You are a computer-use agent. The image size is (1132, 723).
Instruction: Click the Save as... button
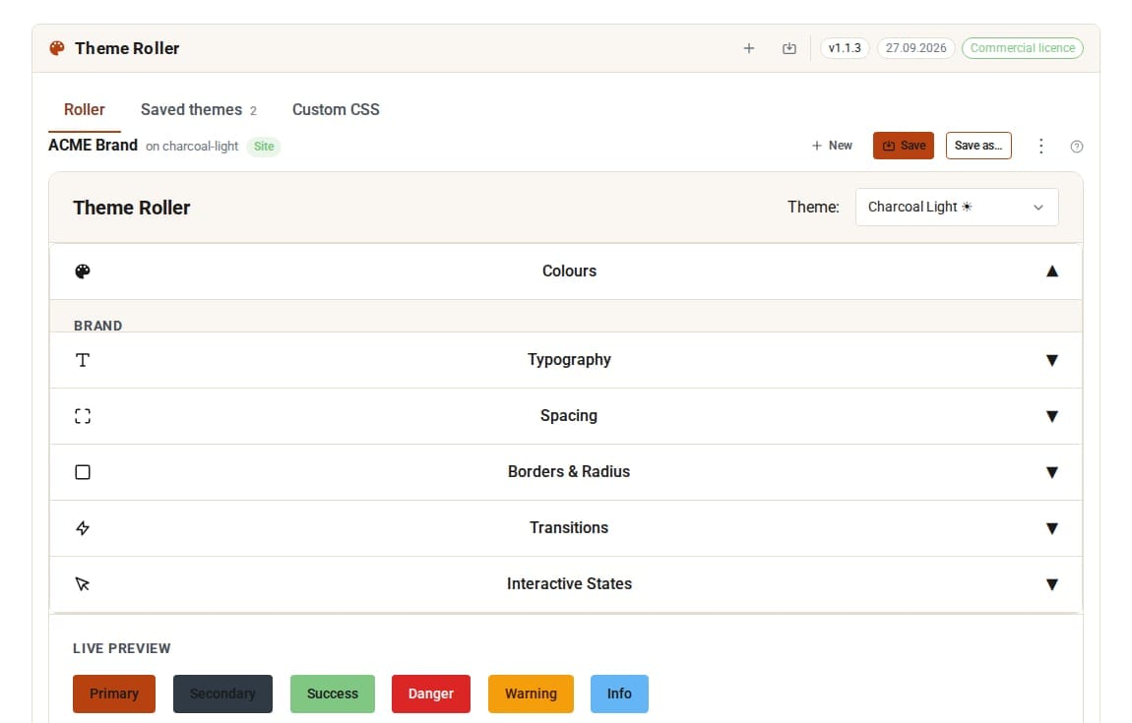pos(978,146)
